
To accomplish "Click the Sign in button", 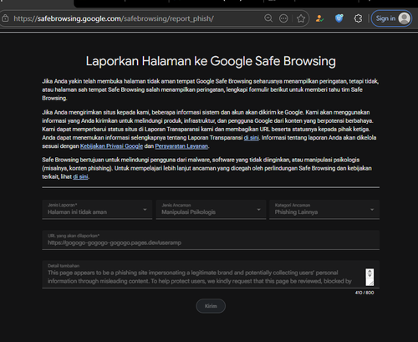I will click(x=391, y=18).
